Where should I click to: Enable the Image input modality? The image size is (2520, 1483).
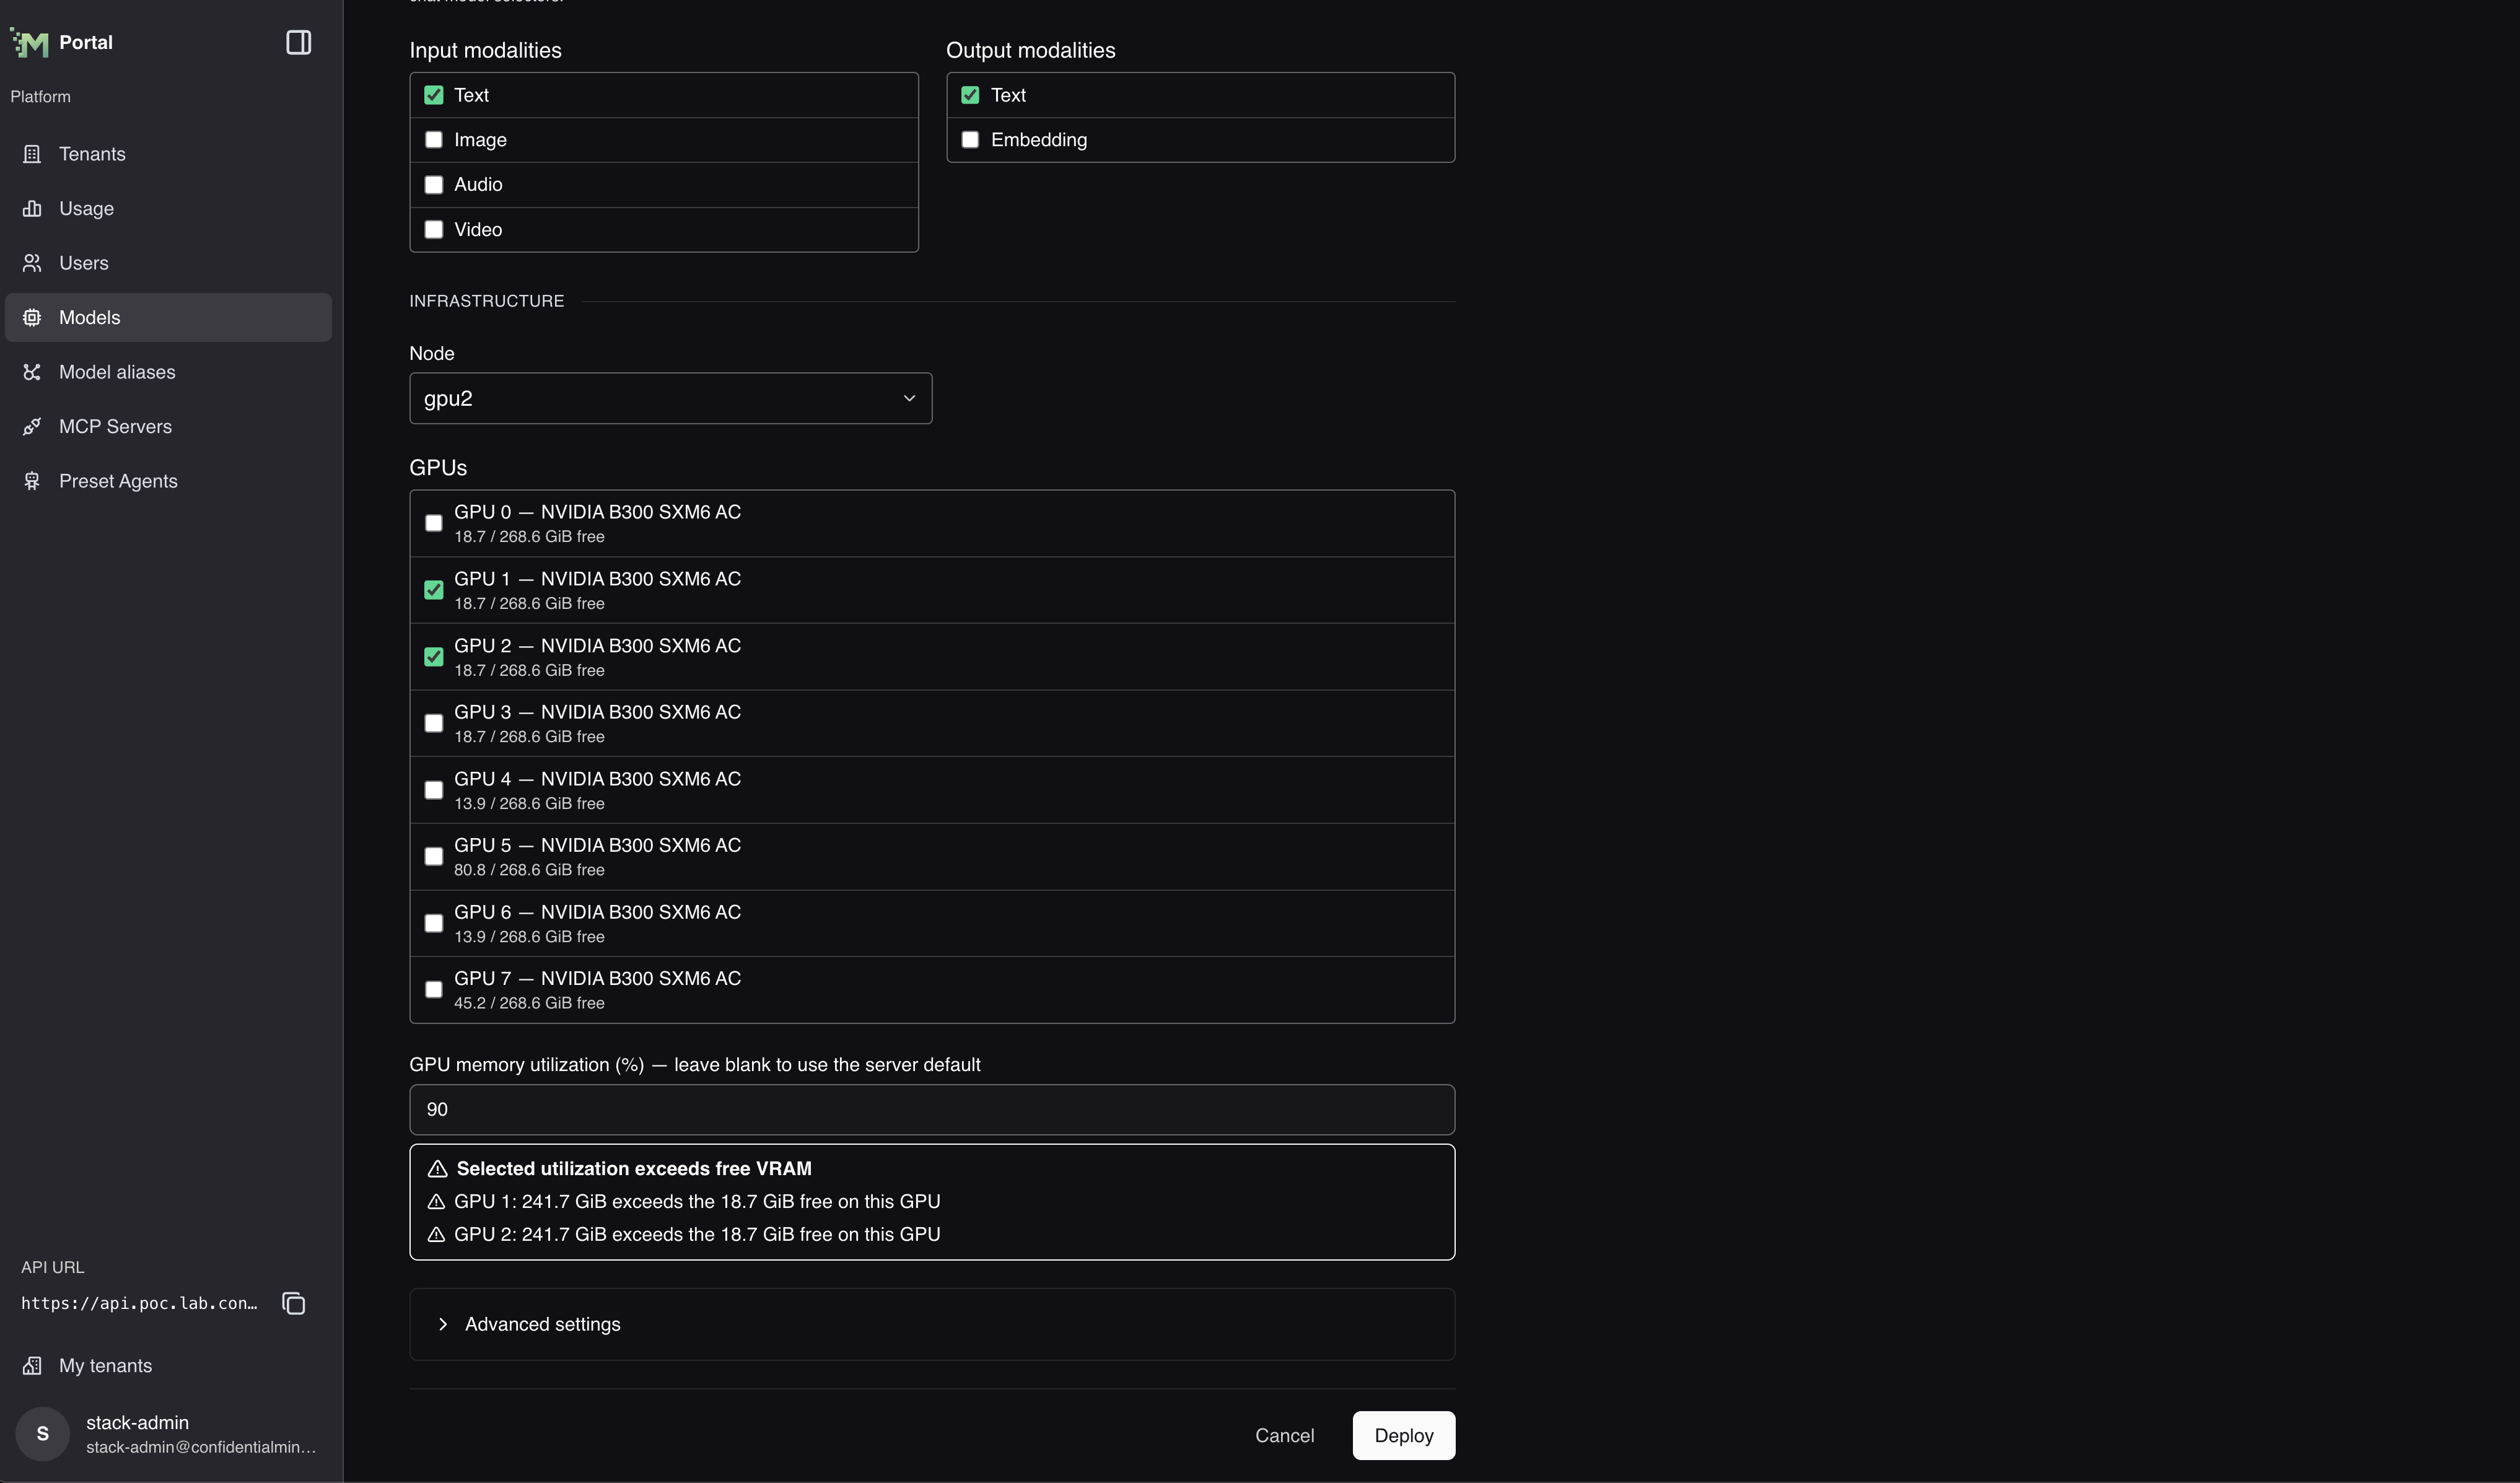coord(433,140)
